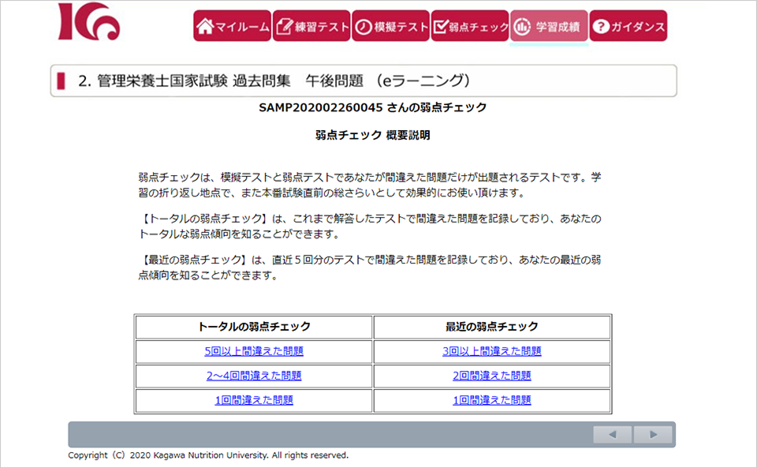Click the red logo at top left
This screenshot has height=468, width=757.
89,22
